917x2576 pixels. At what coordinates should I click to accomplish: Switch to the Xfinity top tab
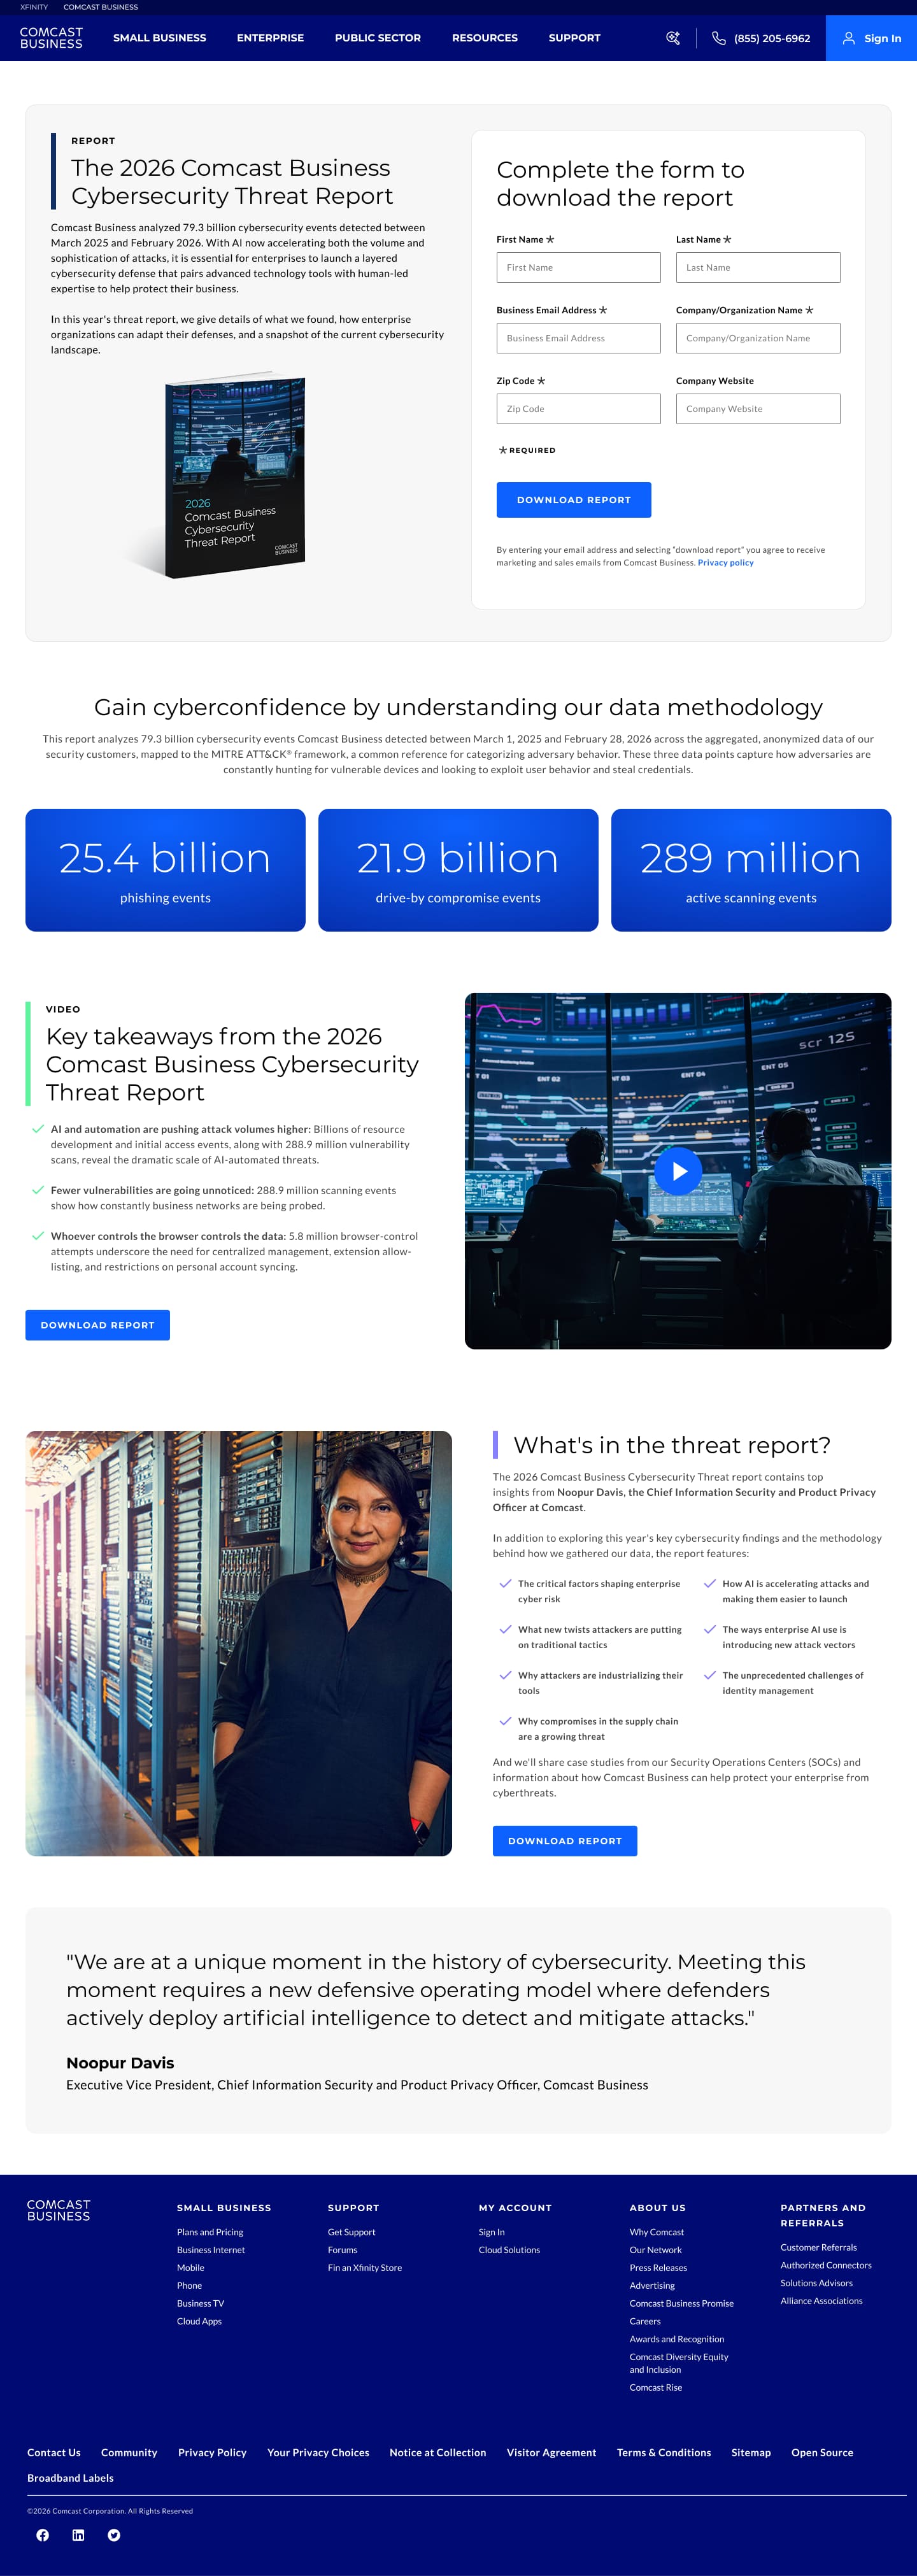point(34,7)
